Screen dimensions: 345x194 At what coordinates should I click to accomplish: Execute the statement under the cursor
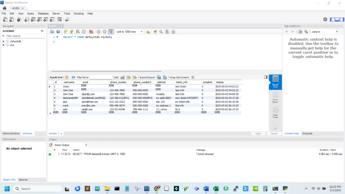[71, 32]
